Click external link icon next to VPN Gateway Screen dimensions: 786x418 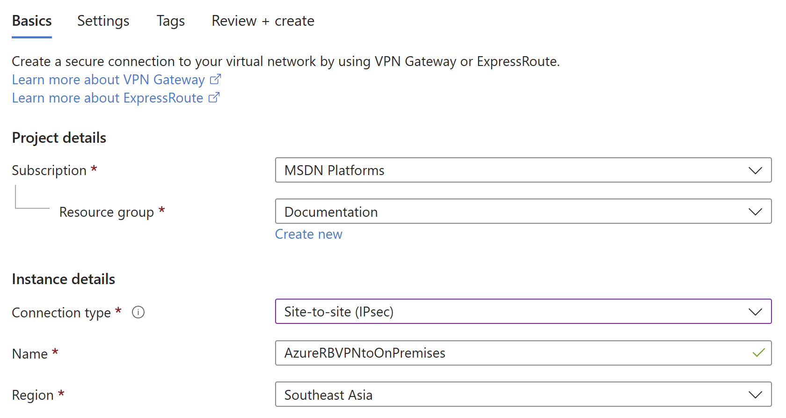click(x=215, y=80)
